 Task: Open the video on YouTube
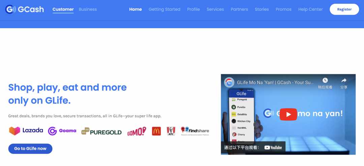click(x=273, y=148)
